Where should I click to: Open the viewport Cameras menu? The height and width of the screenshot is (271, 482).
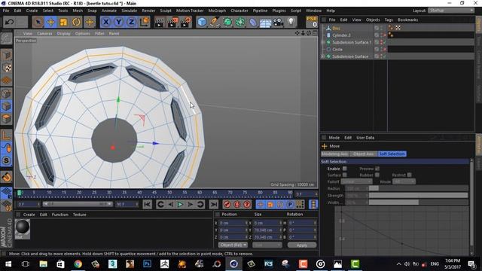[44, 33]
